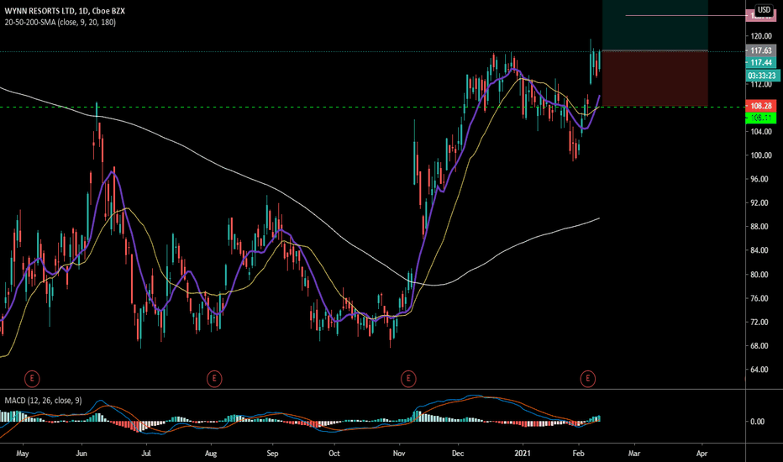783x462 pixels.
Task: Click the Apr label on time axis
Action: [x=702, y=454]
